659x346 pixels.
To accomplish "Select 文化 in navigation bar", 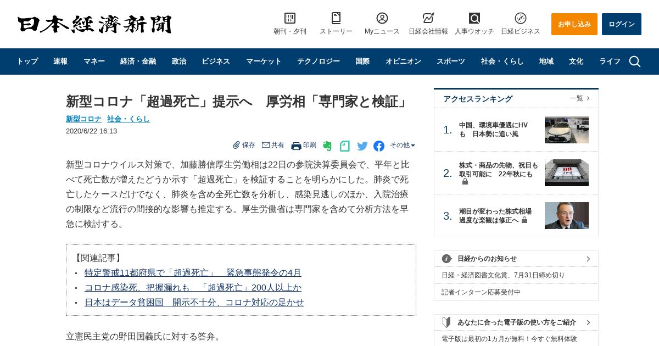I will [x=576, y=62].
